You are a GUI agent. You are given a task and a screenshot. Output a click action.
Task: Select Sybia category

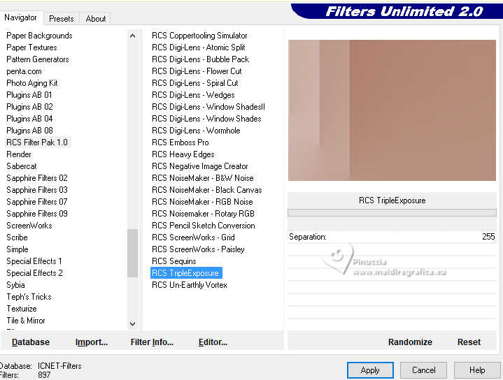click(x=15, y=284)
